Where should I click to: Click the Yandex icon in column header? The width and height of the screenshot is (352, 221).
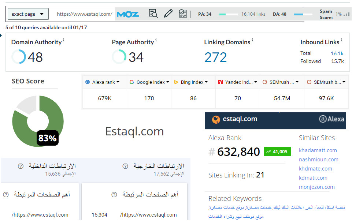click(x=221, y=82)
